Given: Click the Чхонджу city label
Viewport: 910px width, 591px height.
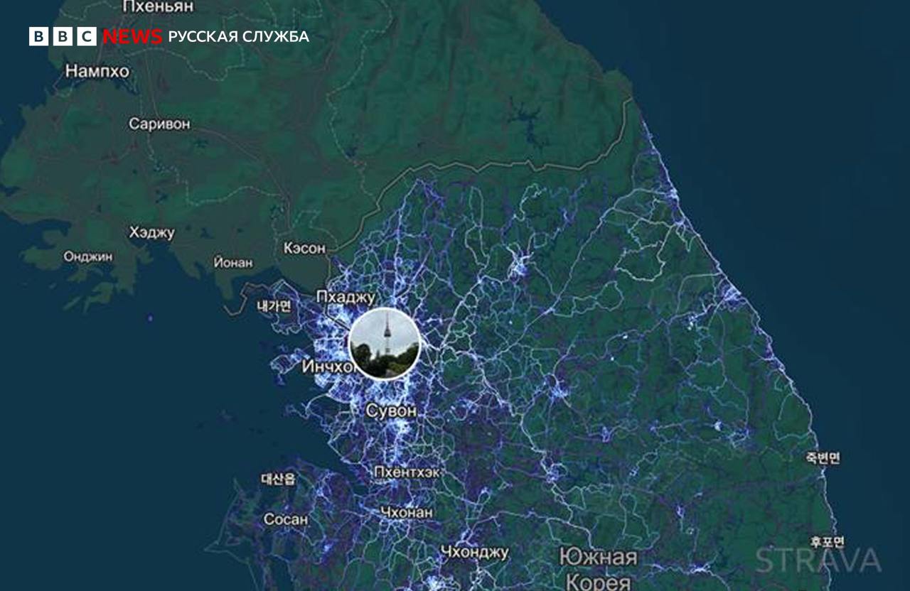Looking at the screenshot, I should (x=475, y=551).
